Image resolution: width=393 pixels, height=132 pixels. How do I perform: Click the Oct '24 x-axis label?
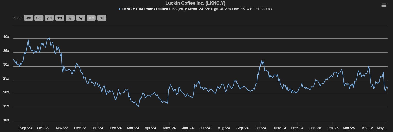coord(260,128)
